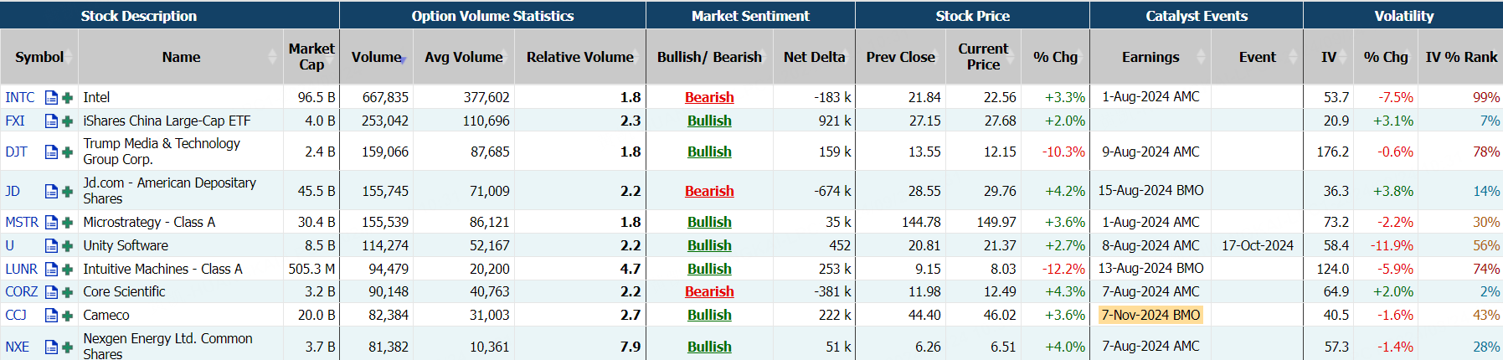
Task: Click the highlighted 7-Nov-2024 BMO earnings cell
Action: (x=1150, y=316)
